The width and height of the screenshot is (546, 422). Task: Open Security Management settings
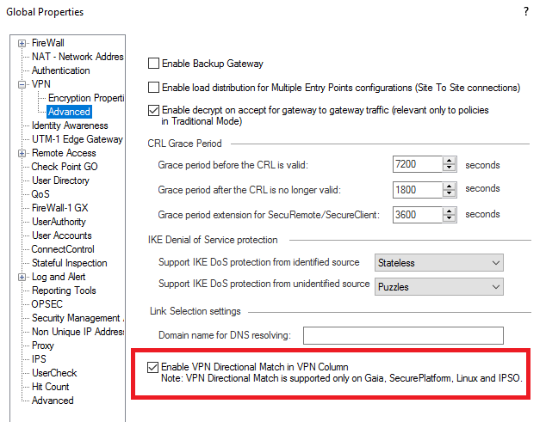click(x=78, y=318)
